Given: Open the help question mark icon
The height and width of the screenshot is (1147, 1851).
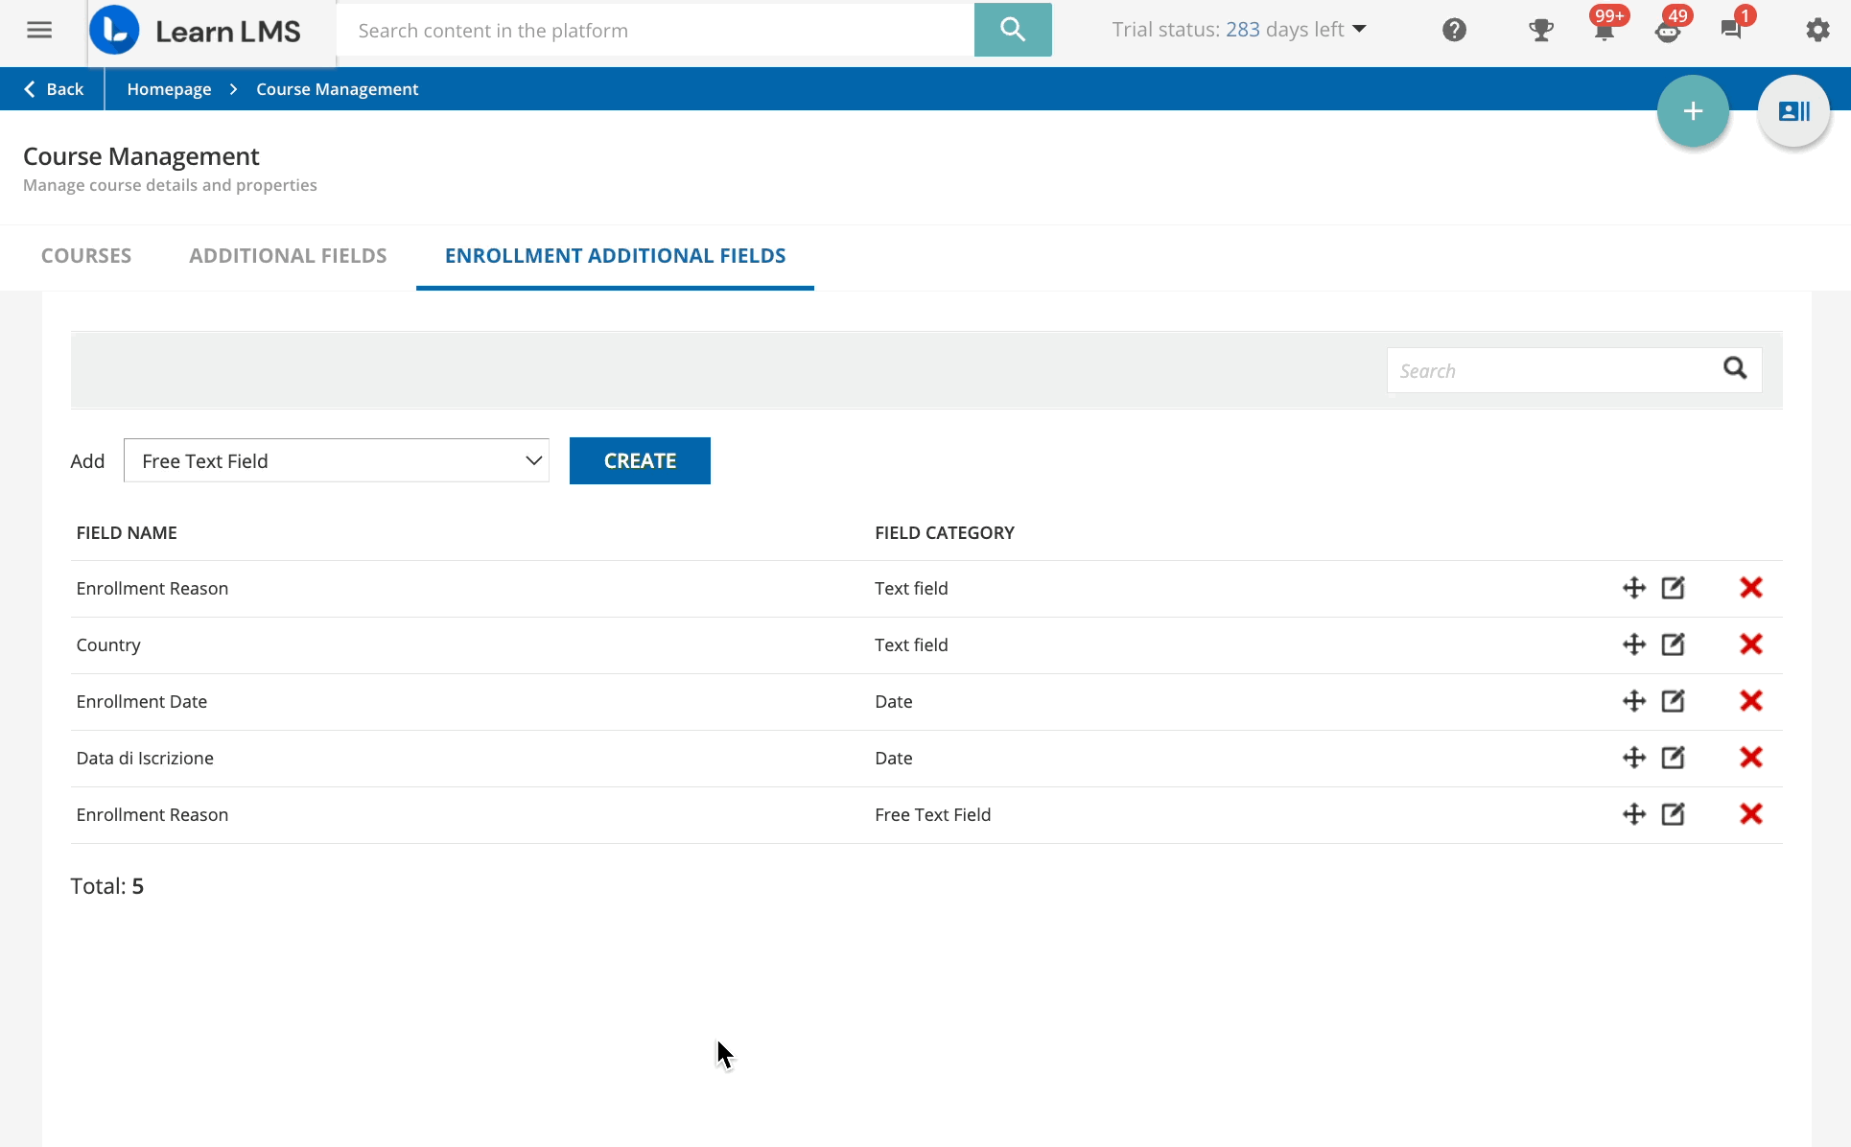Looking at the screenshot, I should pyautogui.click(x=1454, y=30).
